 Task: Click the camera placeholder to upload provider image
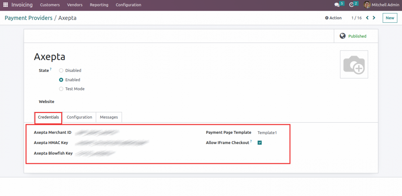(354, 64)
